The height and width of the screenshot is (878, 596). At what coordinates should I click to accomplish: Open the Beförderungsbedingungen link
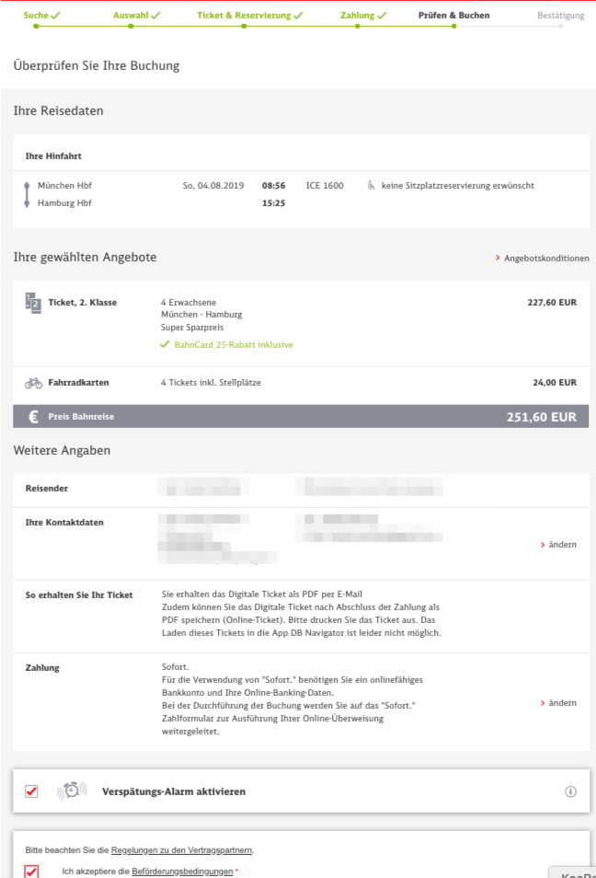182,871
